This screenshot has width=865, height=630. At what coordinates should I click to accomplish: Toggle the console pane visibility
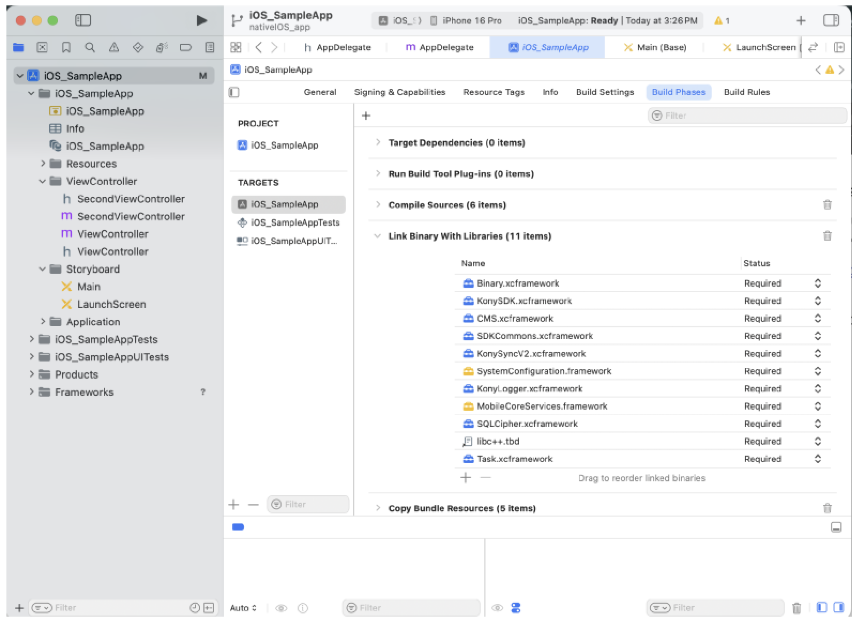pyautogui.click(x=839, y=608)
